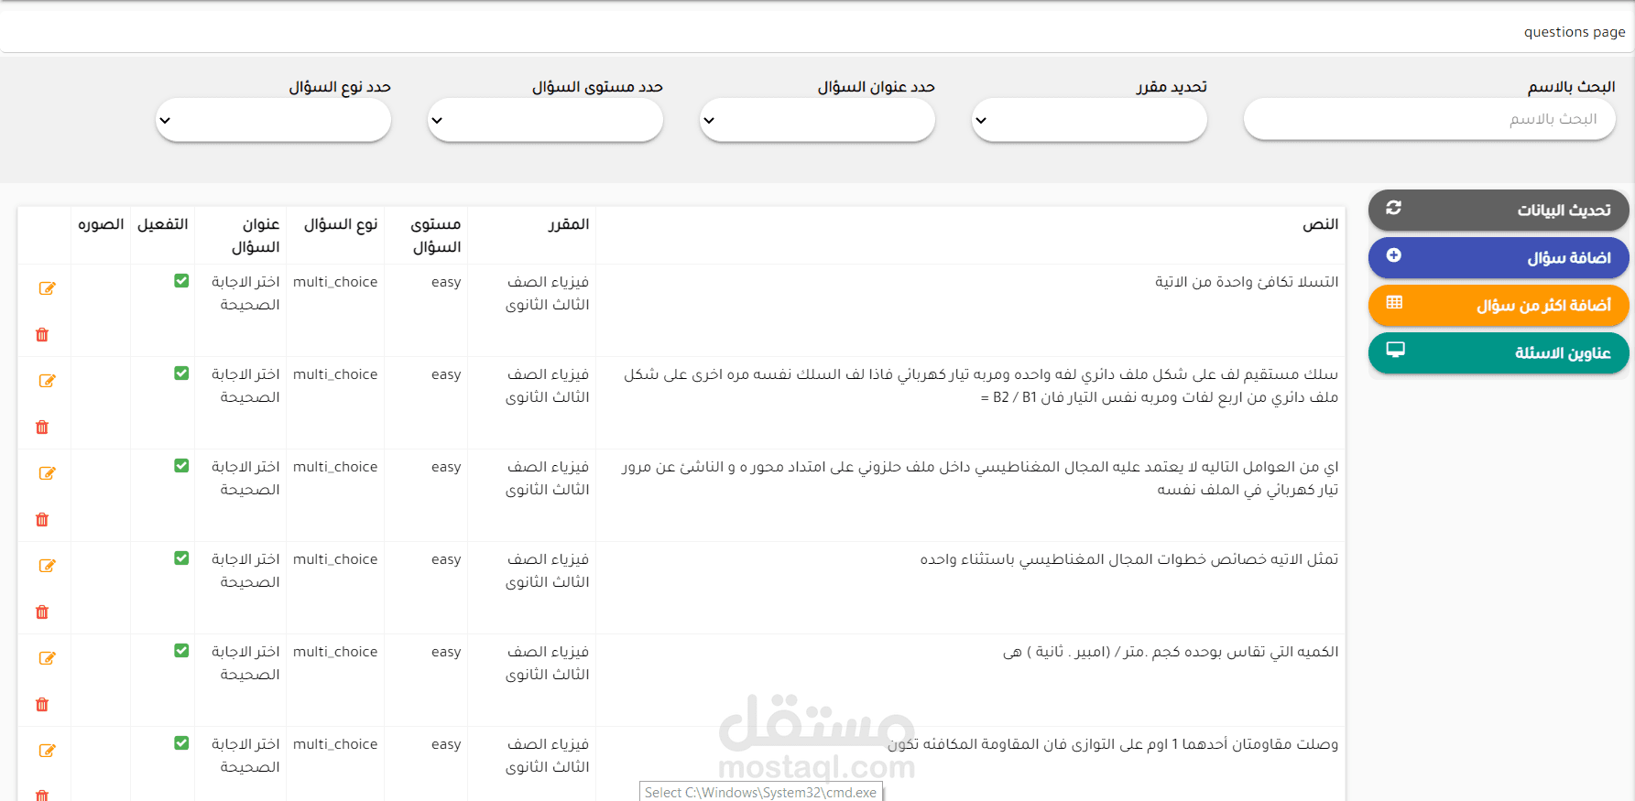Click أضافة اكثر من سؤال bulk add button
Screen dimensions: 1635x801
[x=1499, y=306]
